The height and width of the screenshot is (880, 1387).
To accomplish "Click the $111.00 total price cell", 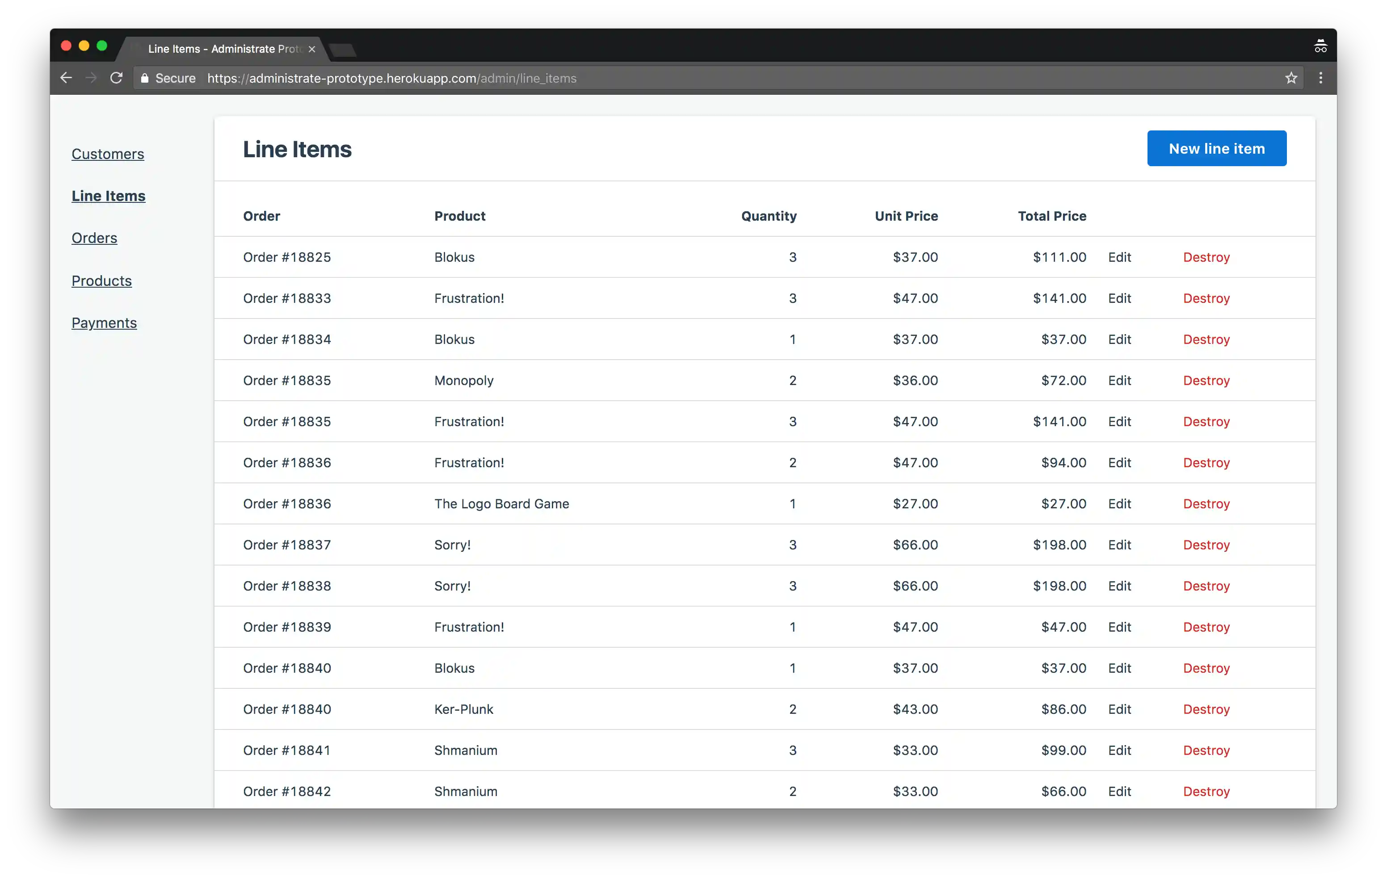I will pyautogui.click(x=1059, y=257).
